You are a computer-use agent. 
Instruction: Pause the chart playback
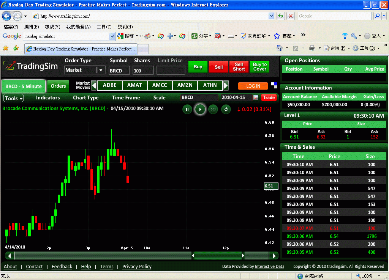[187, 110]
